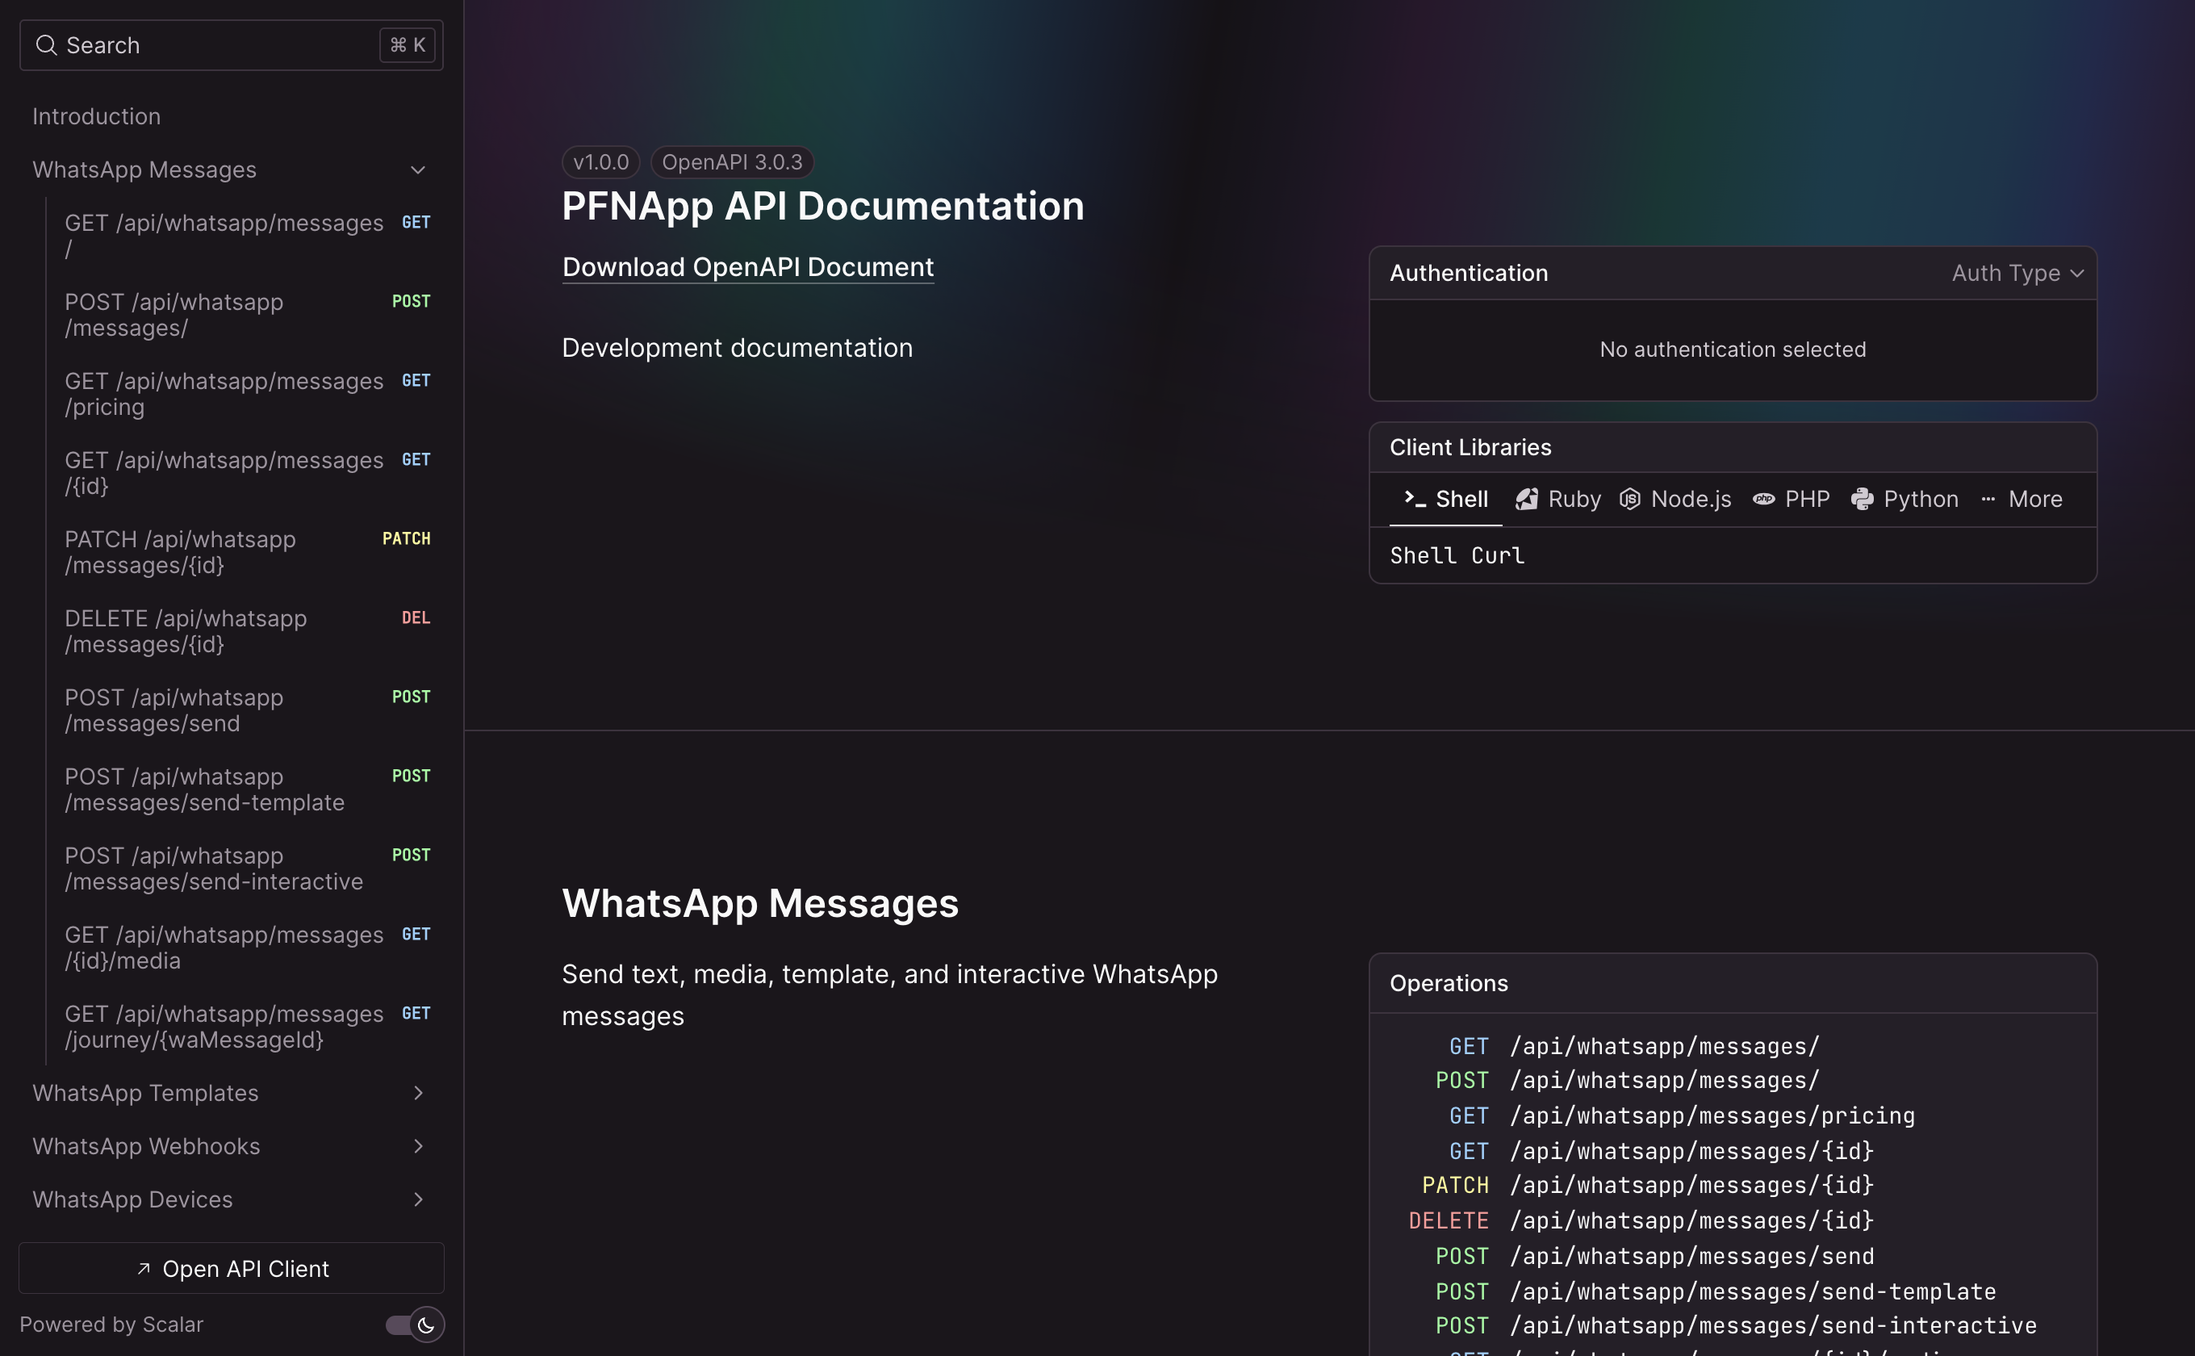The width and height of the screenshot is (2195, 1356).
Task: Click the OpenAPI 3.0.3 badge
Action: (732, 162)
